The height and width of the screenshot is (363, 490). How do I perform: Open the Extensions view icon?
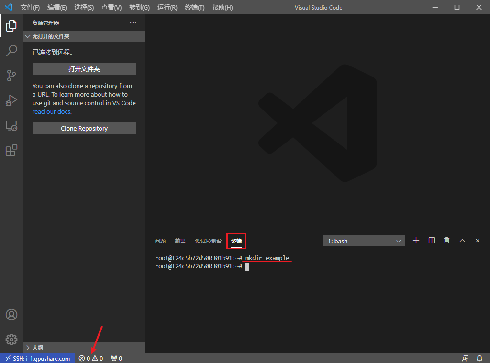11,150
